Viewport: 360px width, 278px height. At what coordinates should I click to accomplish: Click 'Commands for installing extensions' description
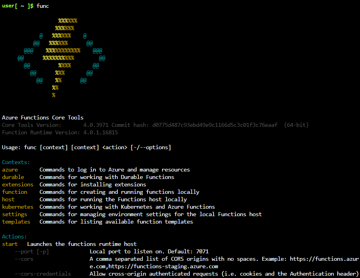(x=93, y=184)
